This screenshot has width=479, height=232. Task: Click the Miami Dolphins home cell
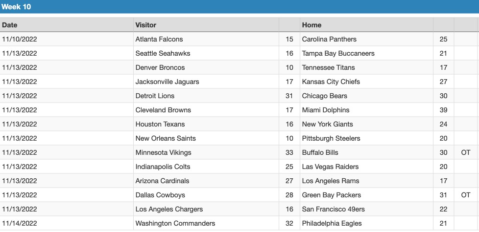pyautogui.click(x=366, y=110)
